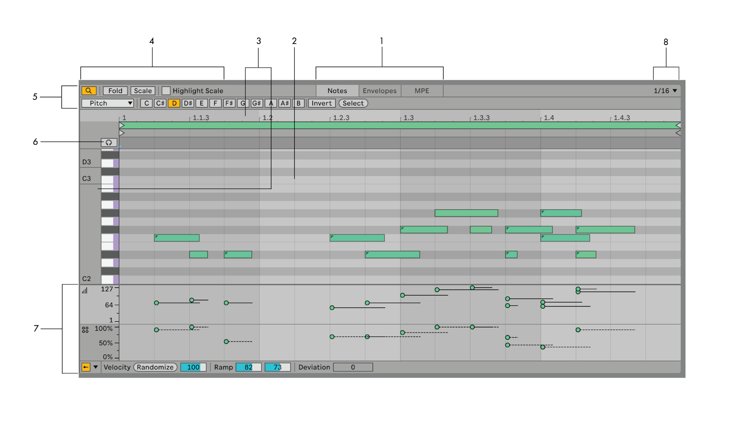Click the chance lane probability icon
The image size is (740, 431).
[86, 329]
